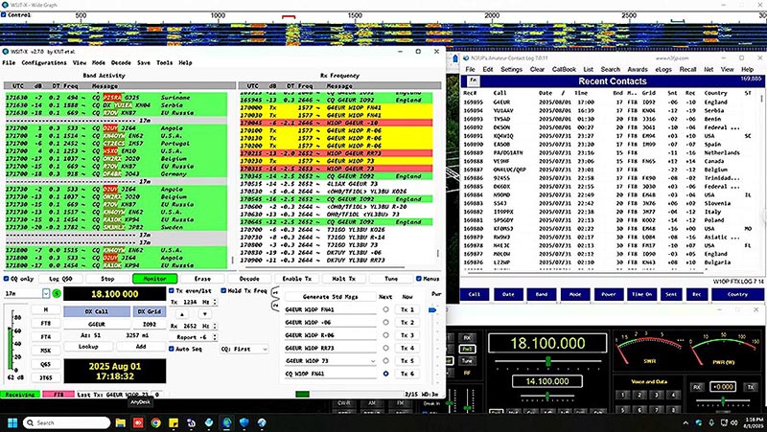Show hidden system tray icons
Viewport: 767px width, 432px height.
pyautogui.click(x=686, y=421)
